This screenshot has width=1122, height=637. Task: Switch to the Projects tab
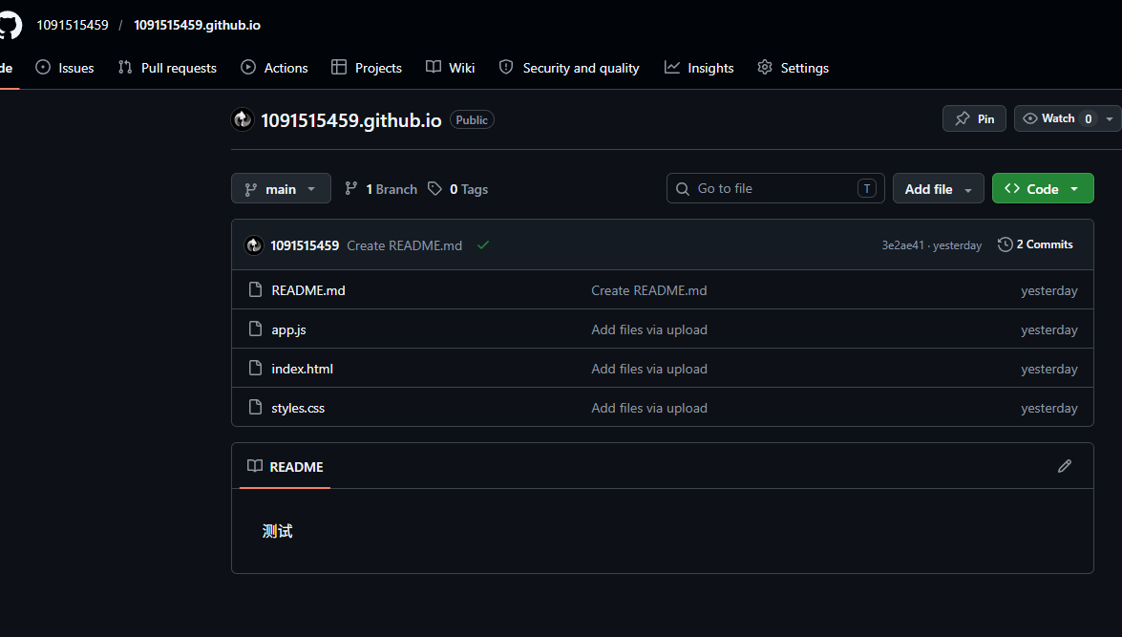pos(367,68)
